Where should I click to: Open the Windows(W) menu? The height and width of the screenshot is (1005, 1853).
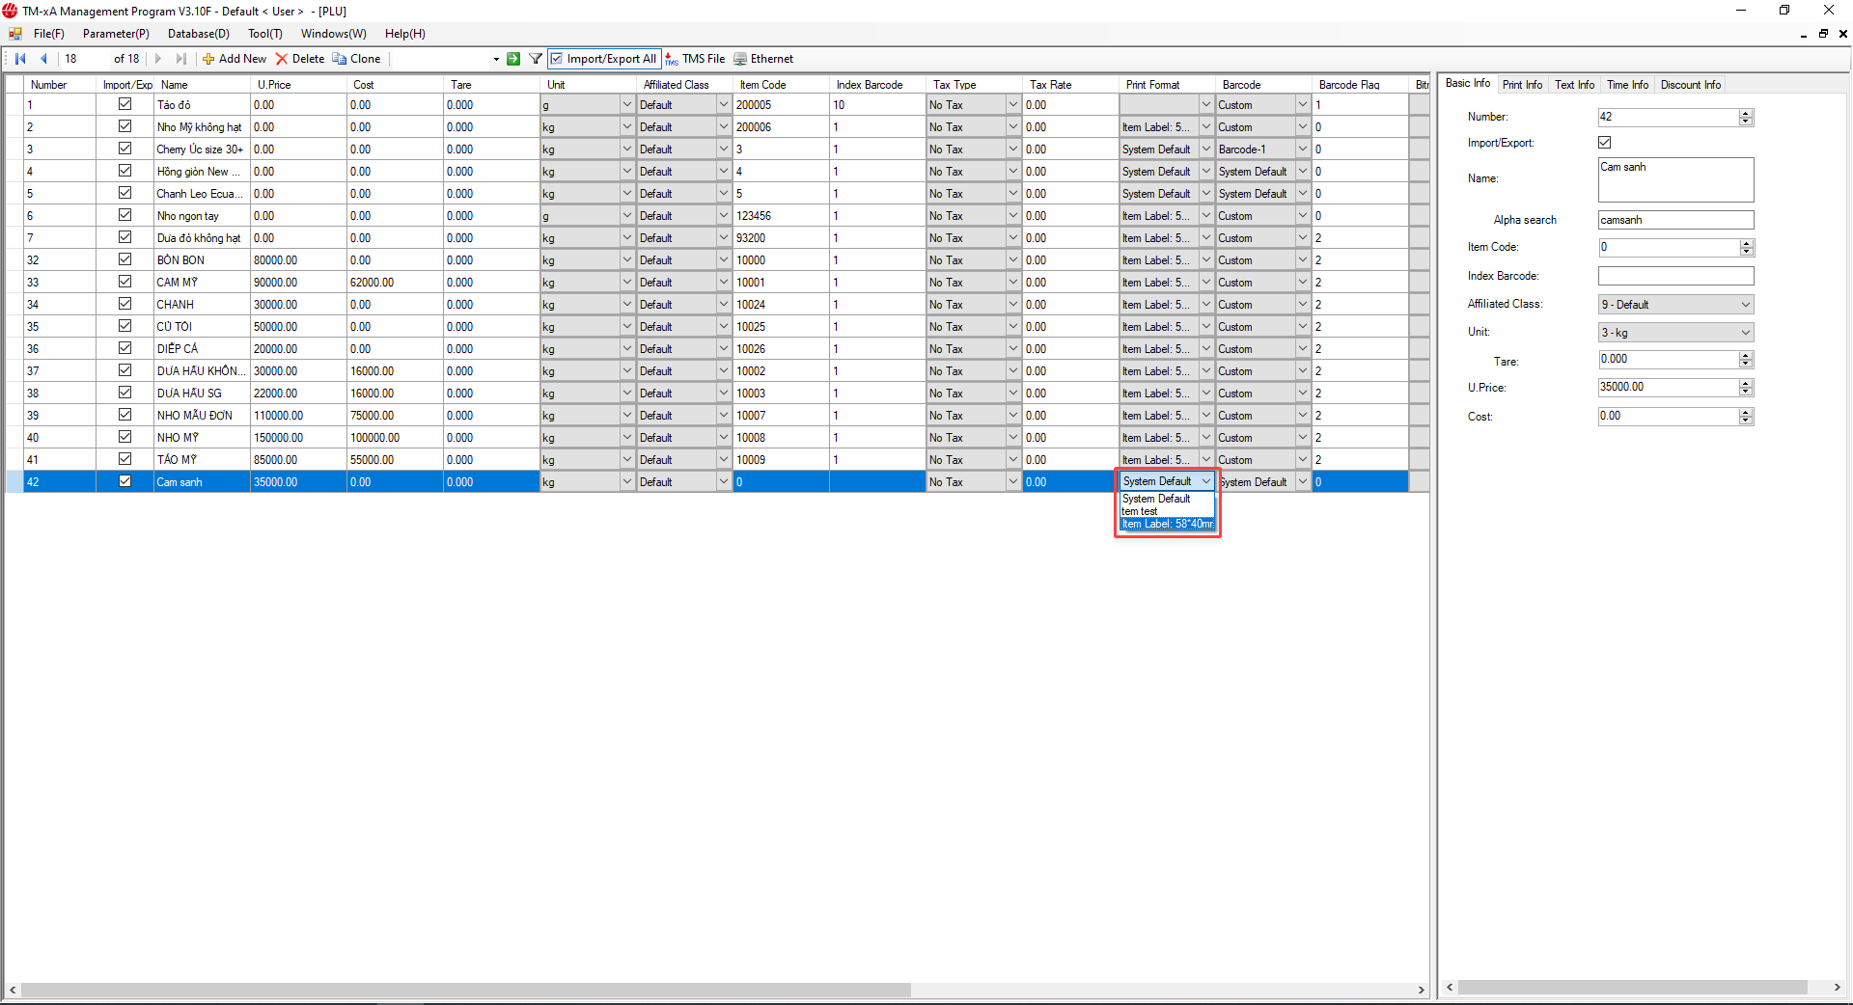(333, 34)
